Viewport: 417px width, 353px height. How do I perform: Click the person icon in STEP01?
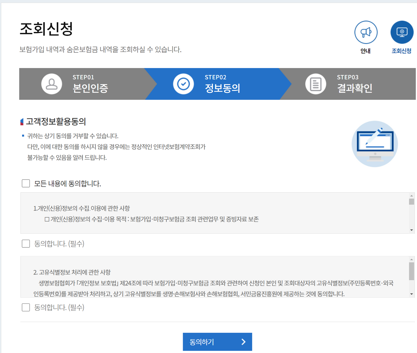(51, 84)
